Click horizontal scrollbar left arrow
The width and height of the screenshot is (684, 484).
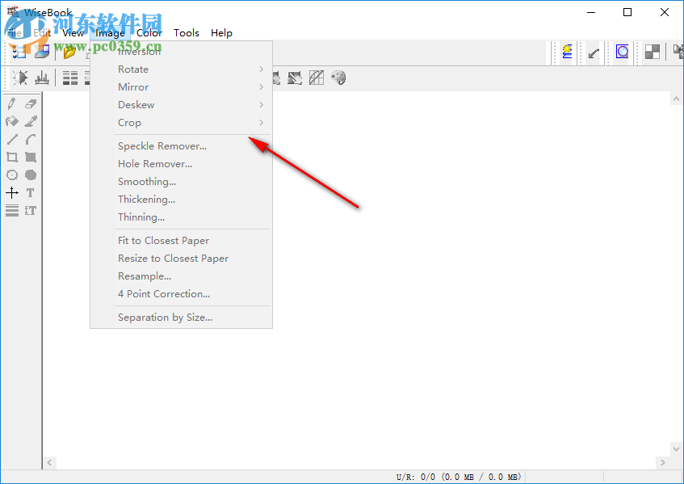point(49,463)
